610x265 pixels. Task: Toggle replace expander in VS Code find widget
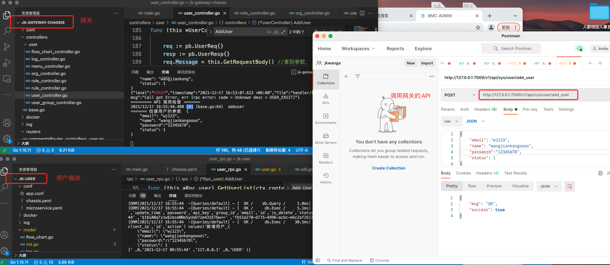point(211,32)
